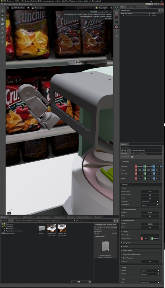This screenshot has height=288, width=165.
Task: Click the Scale uniform link icon
Action: 126,174
